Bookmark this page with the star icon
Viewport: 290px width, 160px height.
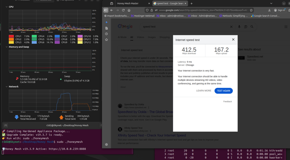(251, 10)
